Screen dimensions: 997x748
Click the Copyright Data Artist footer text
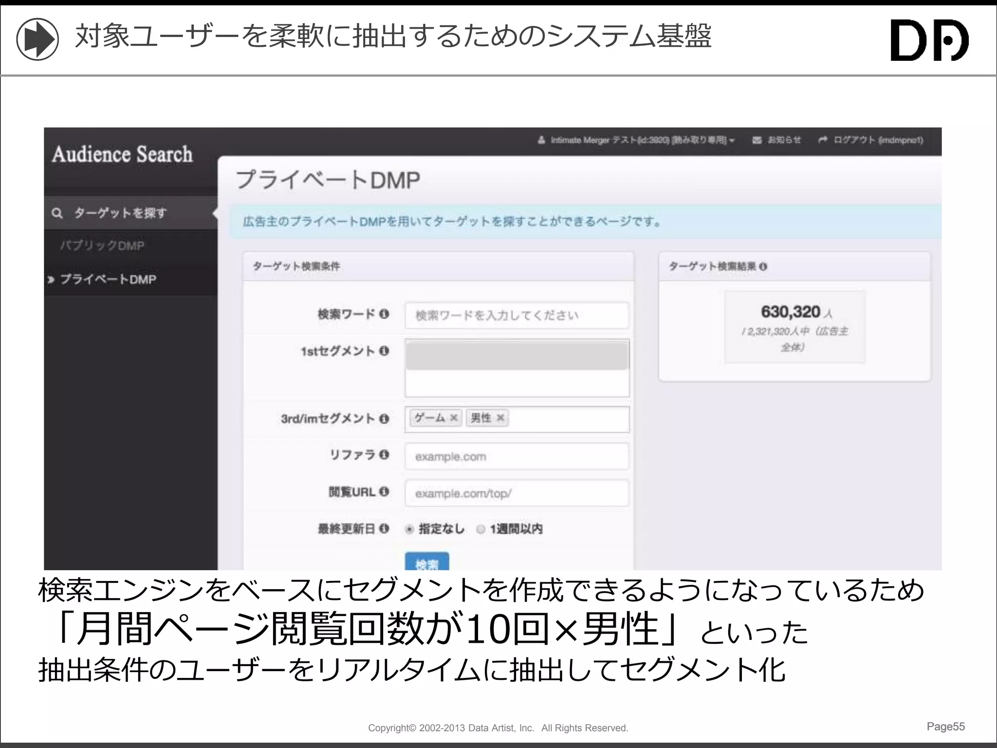pos(498,728)
